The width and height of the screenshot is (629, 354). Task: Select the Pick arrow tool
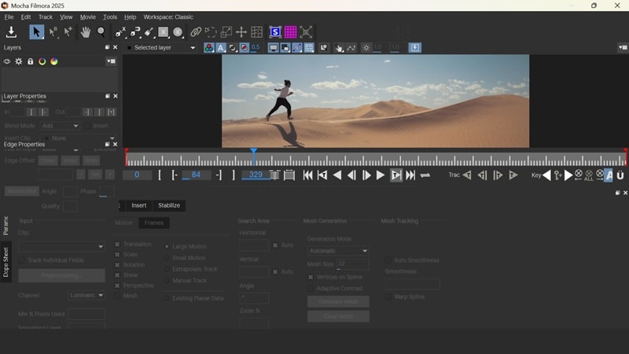coord(36,32)
